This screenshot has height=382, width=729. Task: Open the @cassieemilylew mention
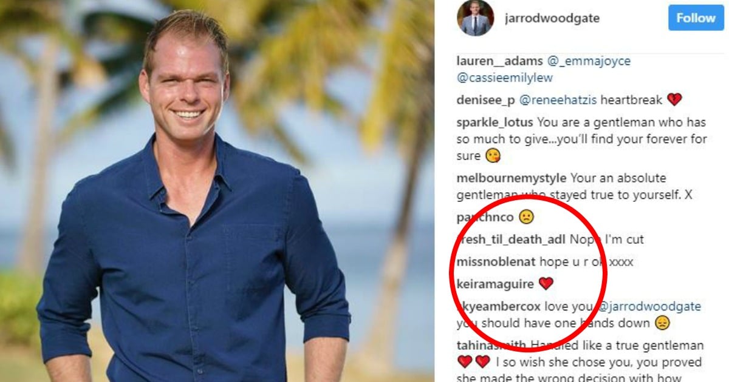click(505, 78)
